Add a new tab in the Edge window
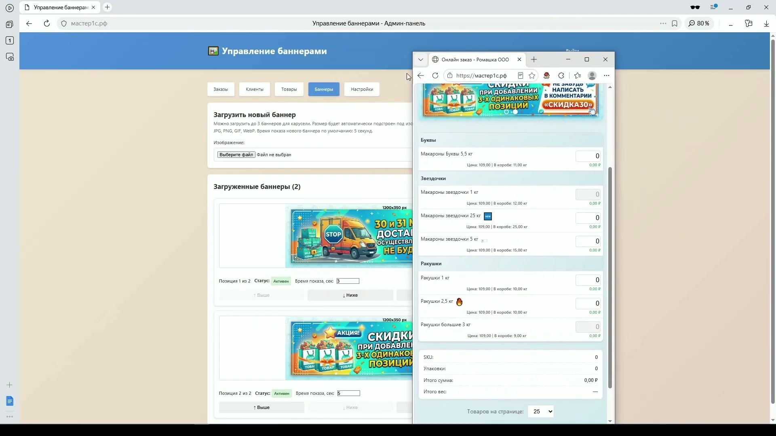This screenshot has width=776, height=436. [x=534, y=60]
